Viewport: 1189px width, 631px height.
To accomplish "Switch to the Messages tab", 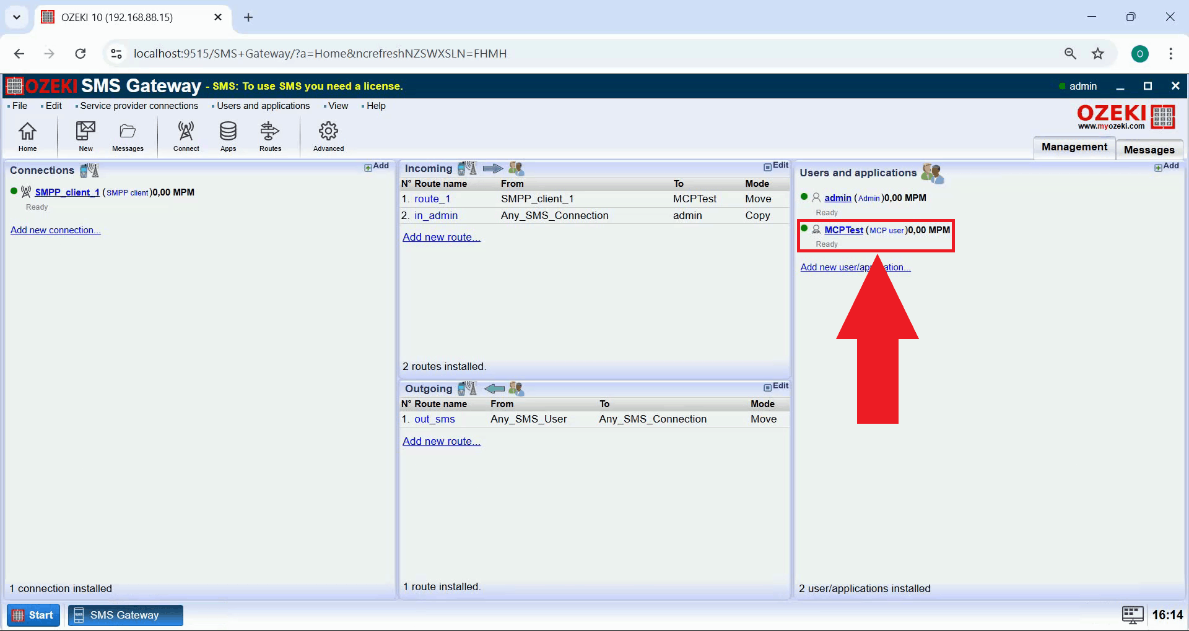I will (x=1149, y=150).
